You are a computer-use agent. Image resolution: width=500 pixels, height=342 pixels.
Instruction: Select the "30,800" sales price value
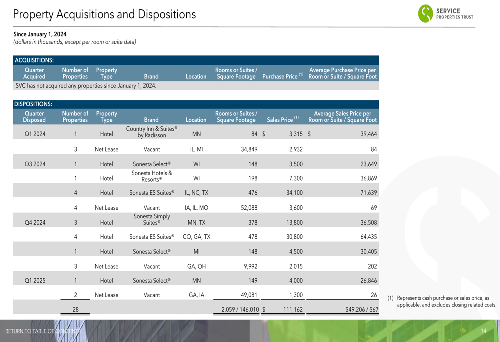(294, 237)
